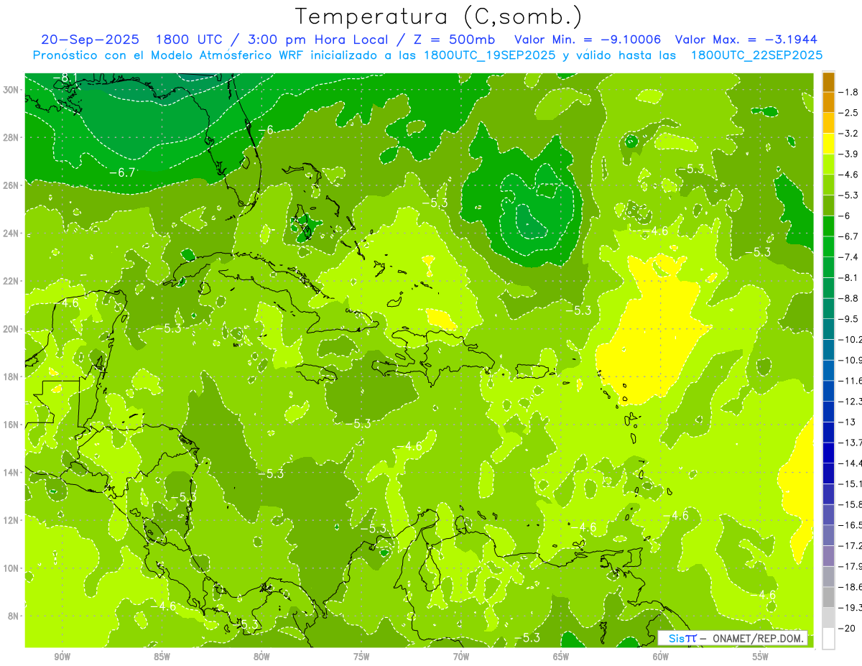Click the 75W longitude axis label
The image size is (862, 666).
(x=361, y=656)
